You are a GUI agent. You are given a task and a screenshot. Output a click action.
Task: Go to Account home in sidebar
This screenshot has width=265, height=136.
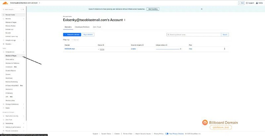[13, 15]
